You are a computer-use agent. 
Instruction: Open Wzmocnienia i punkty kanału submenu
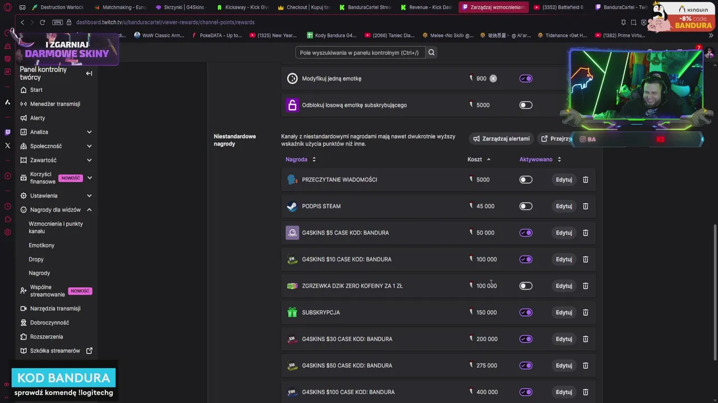(56, 227)
